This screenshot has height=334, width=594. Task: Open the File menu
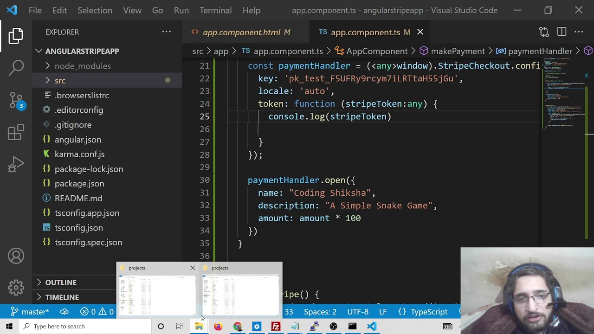coord(35,10)
